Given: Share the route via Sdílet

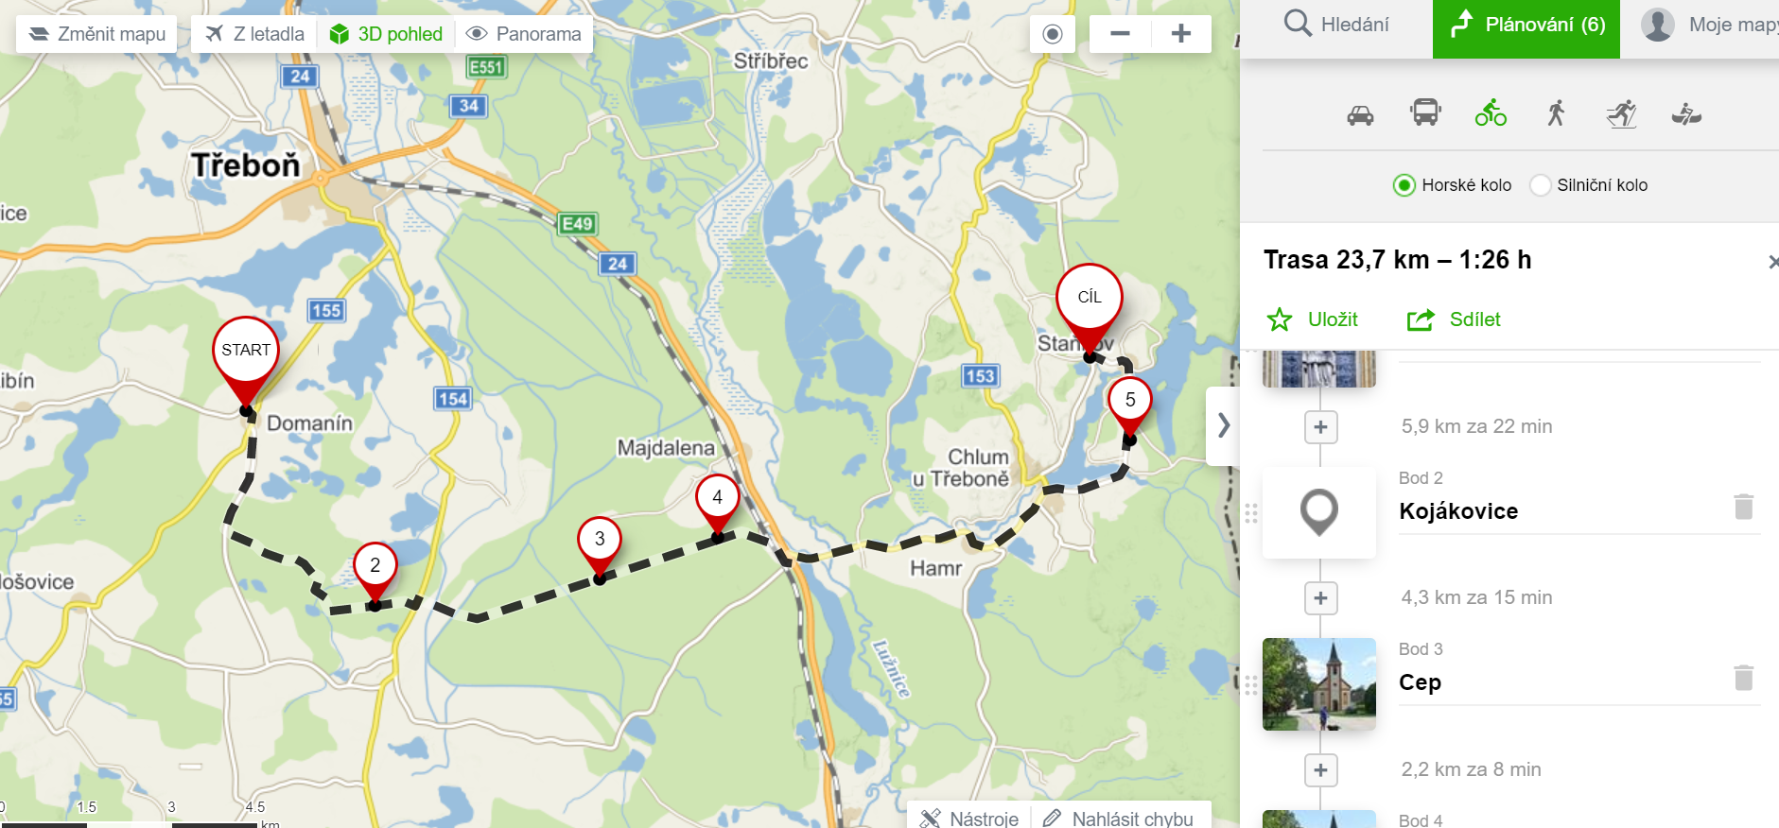Looking at the screenshot, I should tap(1454, 319).
